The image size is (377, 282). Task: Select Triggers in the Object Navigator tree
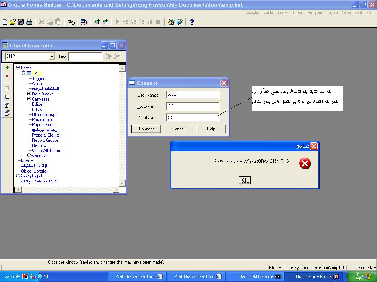tap(39, 79)
